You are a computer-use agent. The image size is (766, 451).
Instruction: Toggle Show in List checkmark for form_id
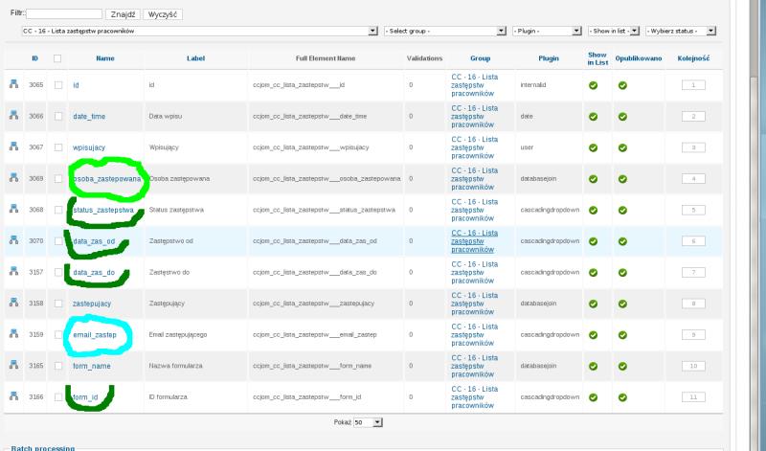pyautogui.click(x=593, y=395)
